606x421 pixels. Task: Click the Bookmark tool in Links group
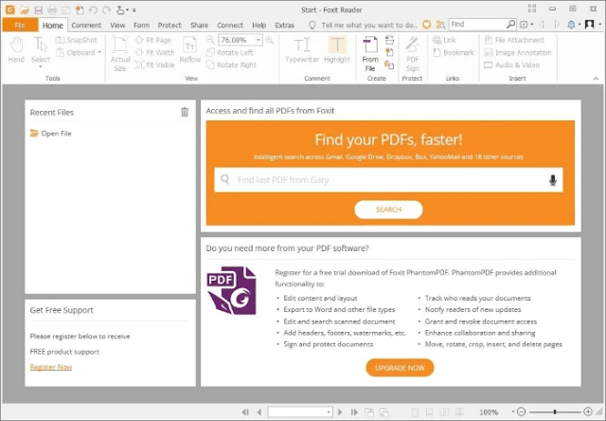(x=453, y=52)
